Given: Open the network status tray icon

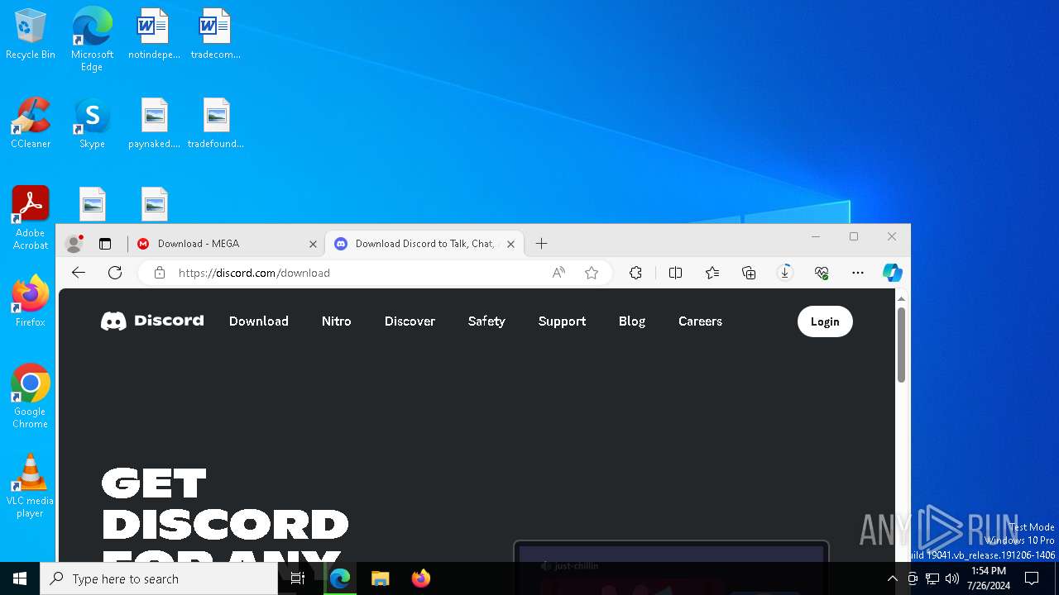Looking at the screenshot, I should tap(932, 578).
